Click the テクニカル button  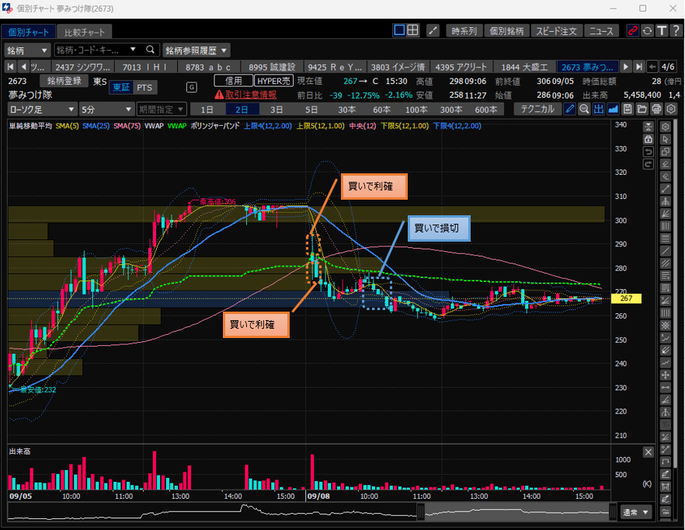[537, 110]
